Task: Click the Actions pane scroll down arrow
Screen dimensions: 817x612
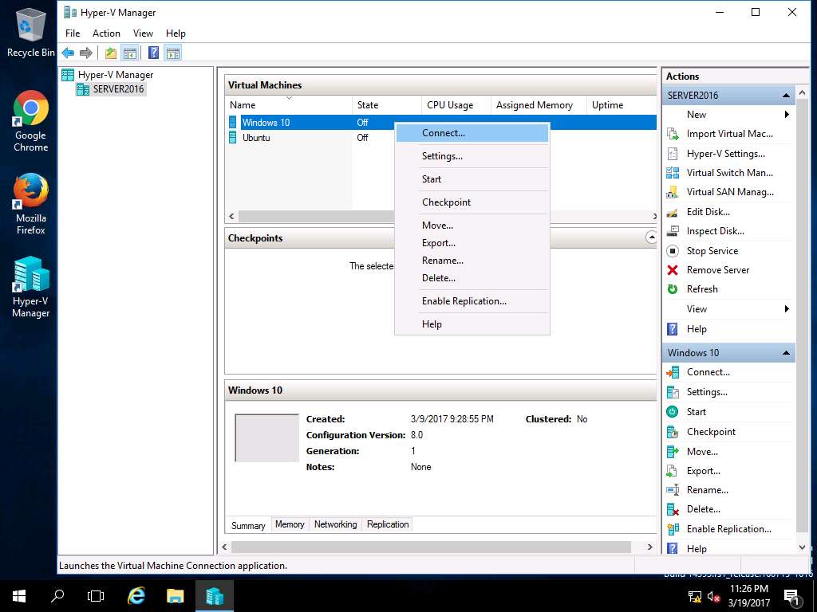Action: point(803,547)
